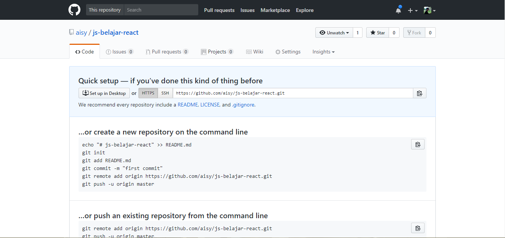Switch to the Wiki tab
Screen dimensions: 505x238
coord(255,52)
